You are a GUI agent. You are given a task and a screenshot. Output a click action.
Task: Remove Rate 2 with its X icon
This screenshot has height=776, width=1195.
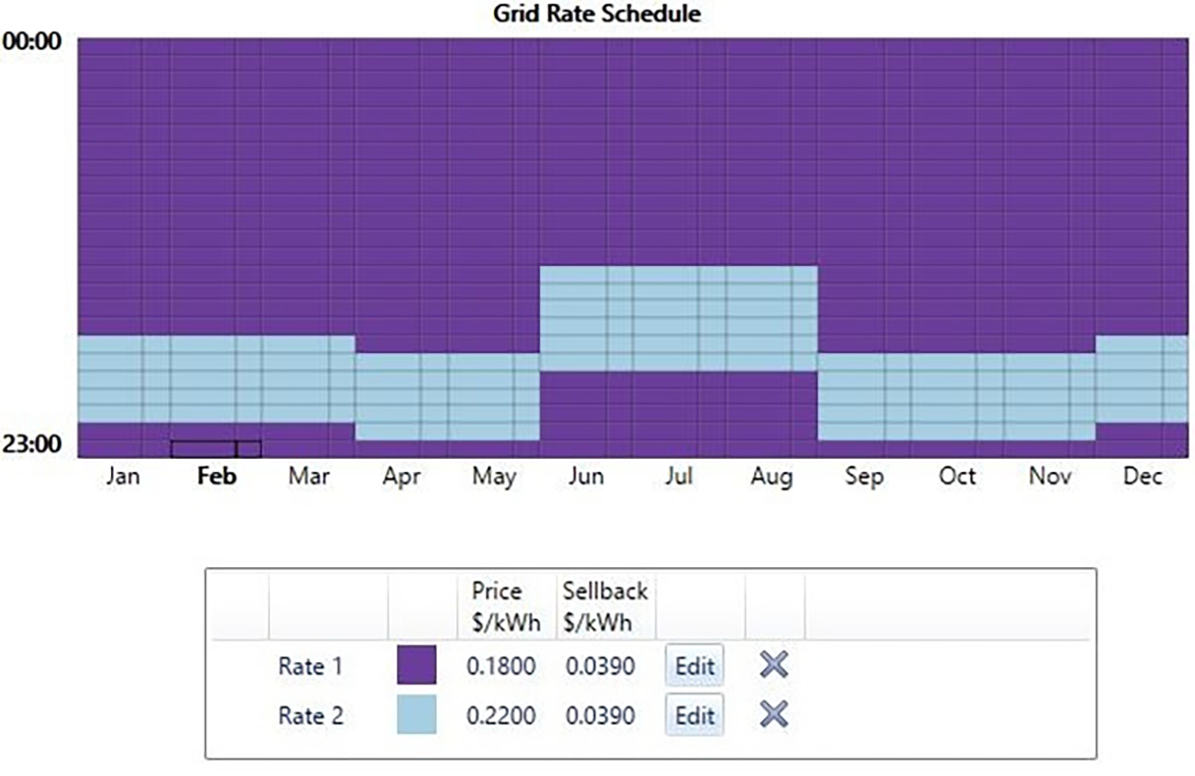pyautogui.click(x=774, y=715)
